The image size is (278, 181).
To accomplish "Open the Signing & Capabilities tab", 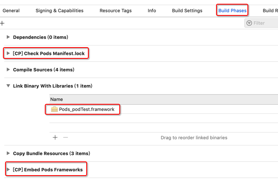I will (59, 10).
